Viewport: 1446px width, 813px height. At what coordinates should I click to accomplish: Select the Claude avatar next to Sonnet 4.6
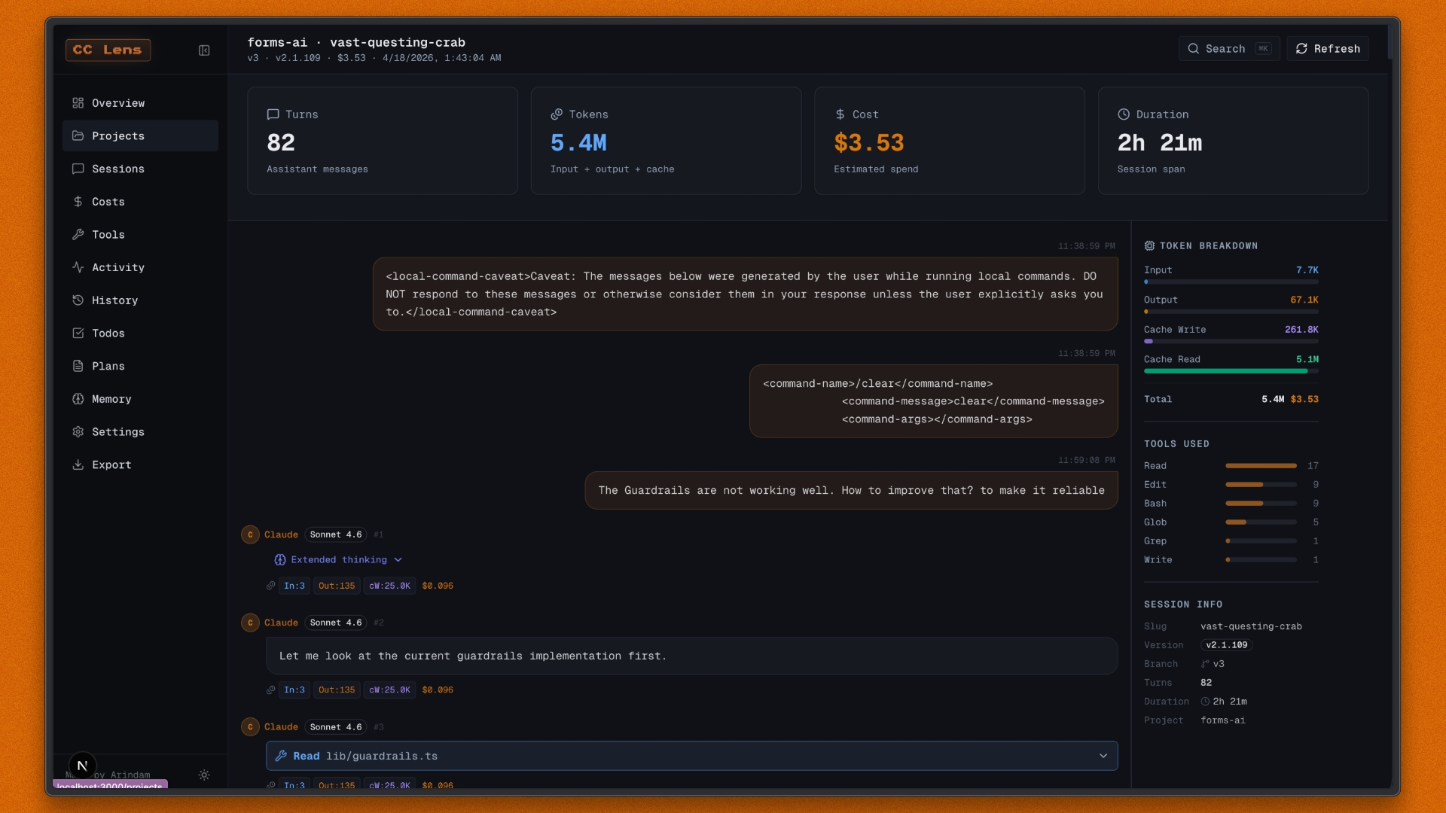tap(251, 534)
